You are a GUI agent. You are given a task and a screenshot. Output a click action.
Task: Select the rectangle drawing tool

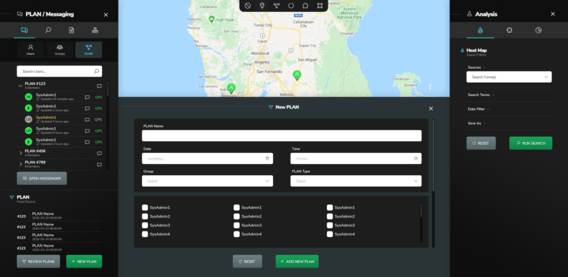(319, 6)
